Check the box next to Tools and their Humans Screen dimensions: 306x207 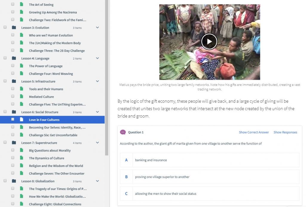tap(13, 89)
